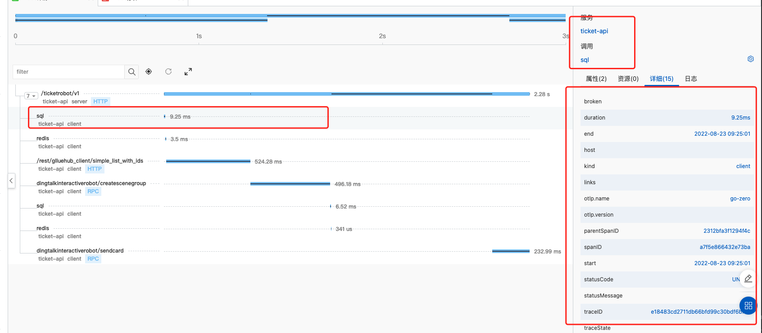Image resolution: width=762 pixels, height=333 pixels.
Task: Open settings gear icon in detail panel
Action: tap(751, 59)
